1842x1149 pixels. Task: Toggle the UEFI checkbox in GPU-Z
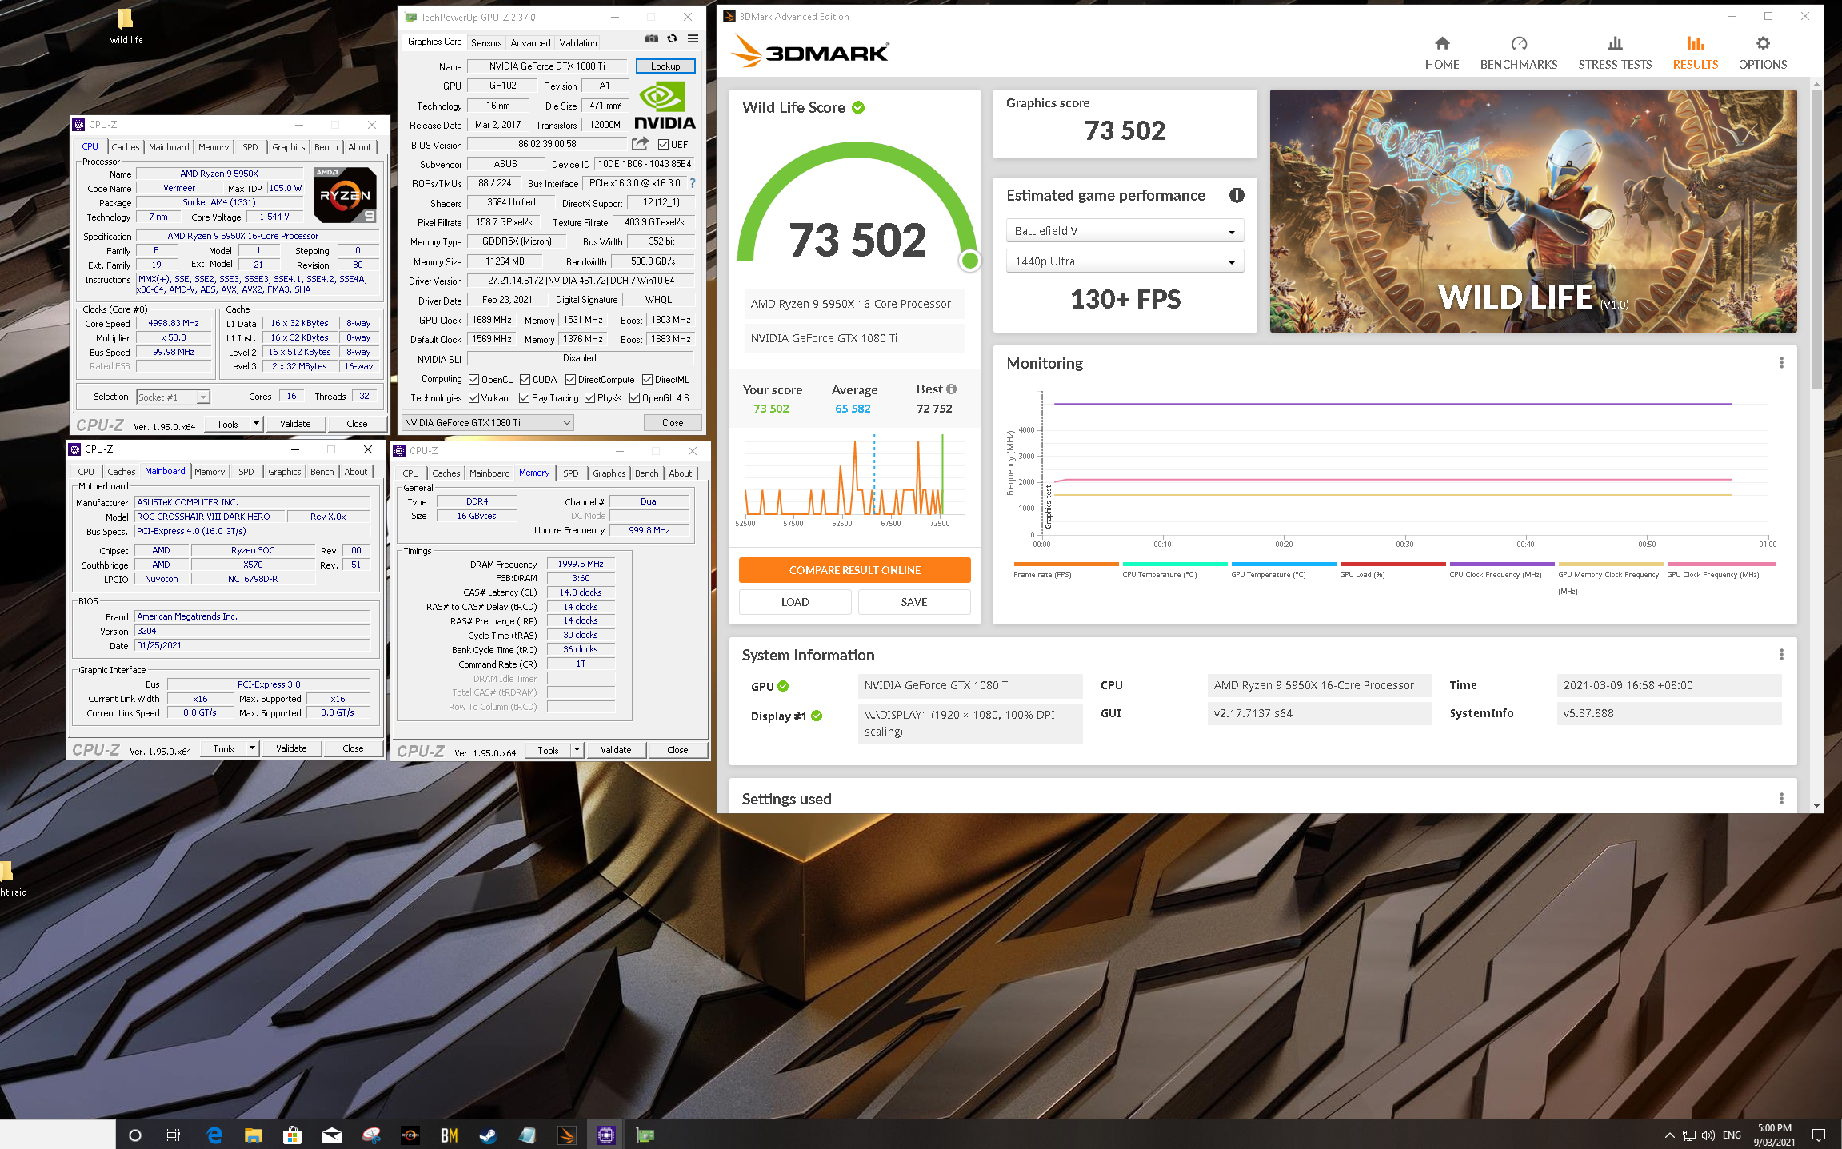(x=663, y=145)
